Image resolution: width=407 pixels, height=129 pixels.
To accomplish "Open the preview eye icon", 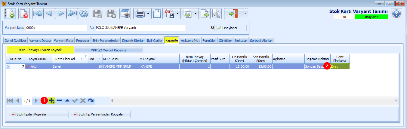I will click(x=125, y=14).
